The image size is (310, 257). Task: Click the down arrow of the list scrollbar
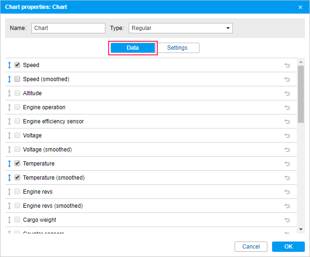click(301, 229)
